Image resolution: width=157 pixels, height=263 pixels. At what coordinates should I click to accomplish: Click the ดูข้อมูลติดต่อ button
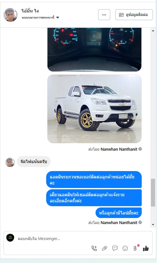pos(134,15)
